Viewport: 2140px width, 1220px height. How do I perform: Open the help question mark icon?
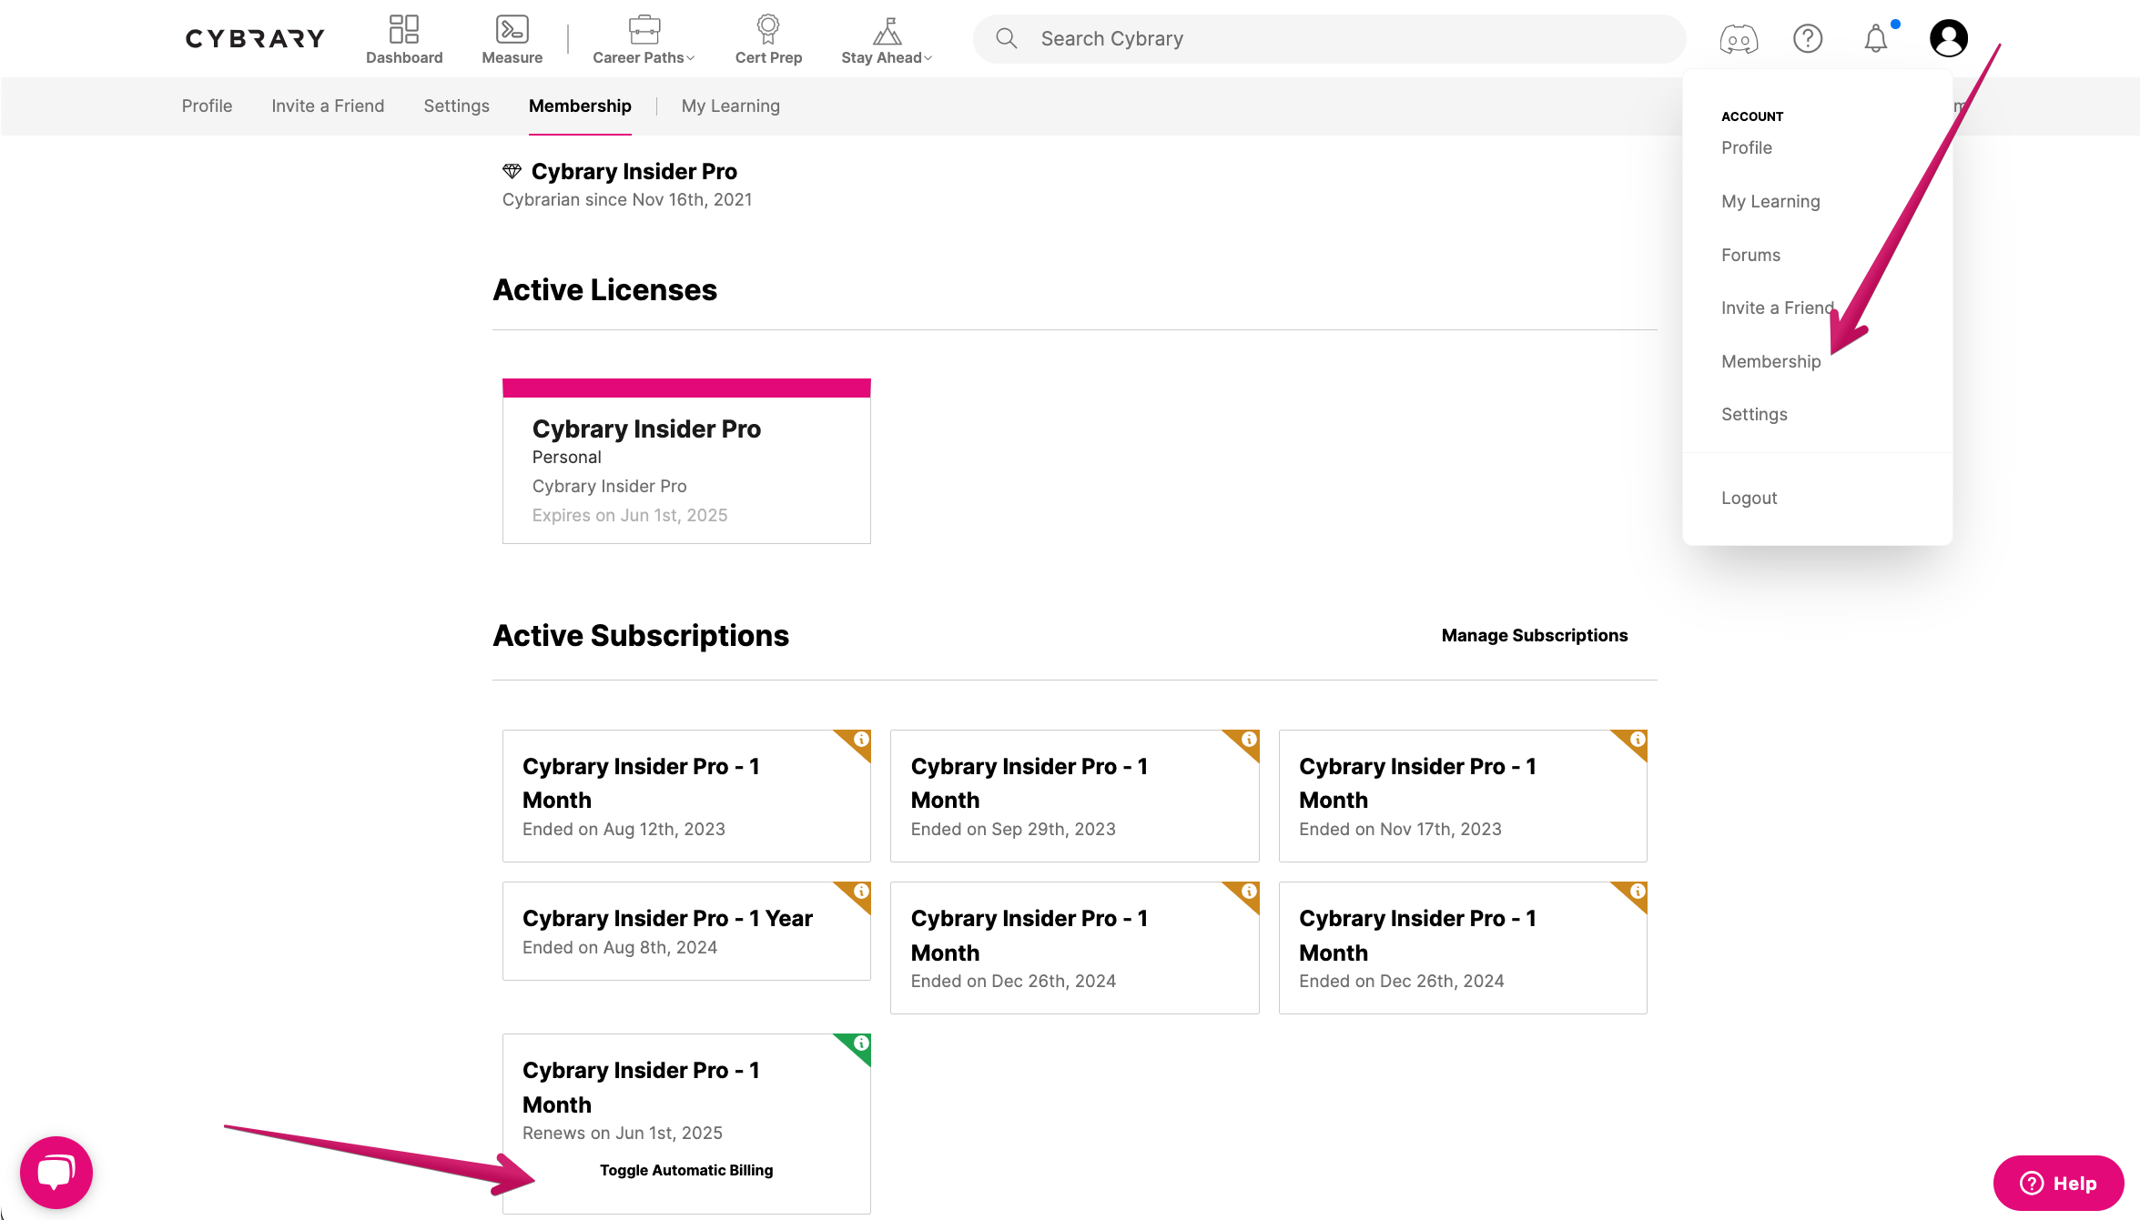point(1808,38)
